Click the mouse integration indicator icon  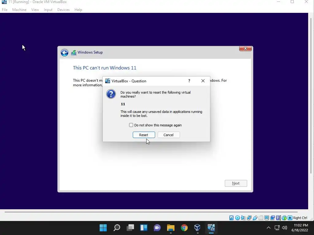pyautogui.click(x=284, y=218)
